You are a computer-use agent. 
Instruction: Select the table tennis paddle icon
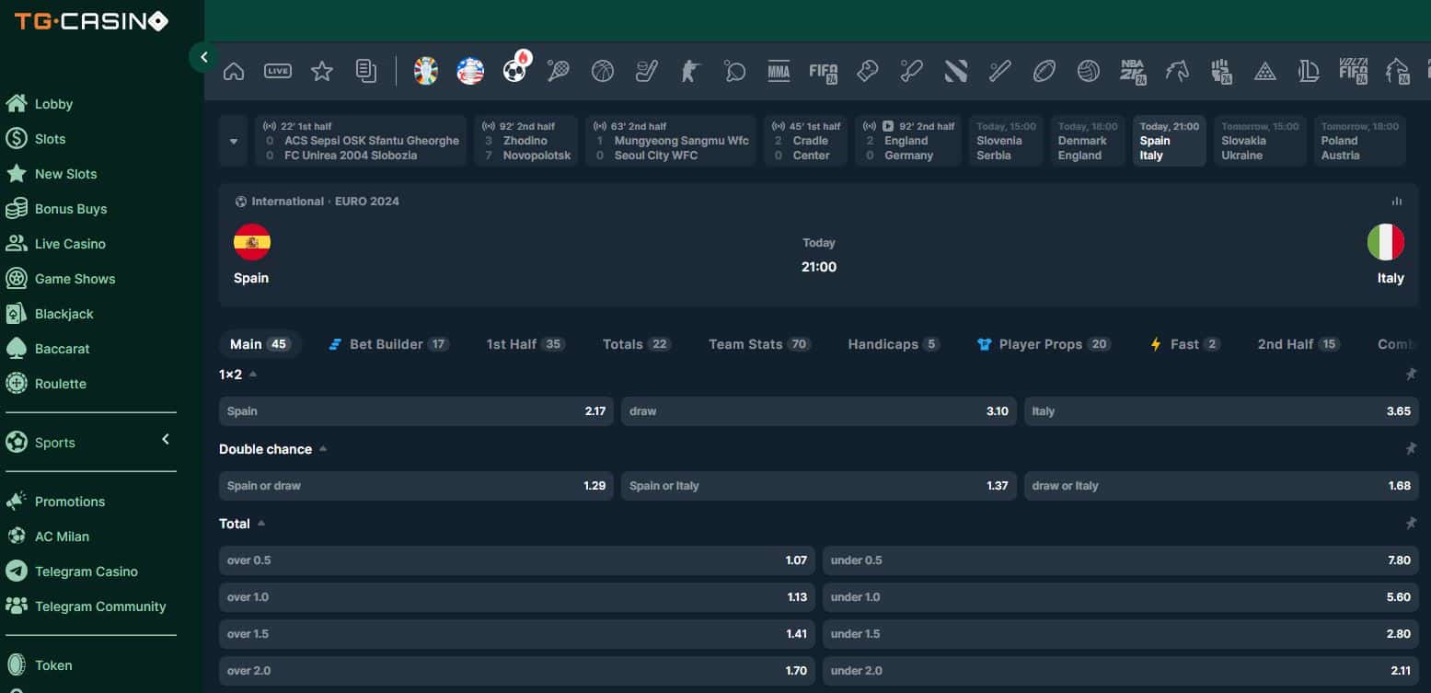tap(735, 71)
